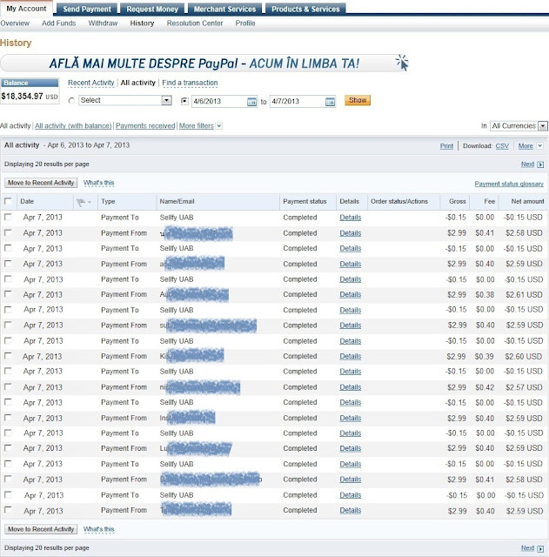Open the Select period dropdown
The width and height of the screenshot is (549, 557).
pos(125,100)
